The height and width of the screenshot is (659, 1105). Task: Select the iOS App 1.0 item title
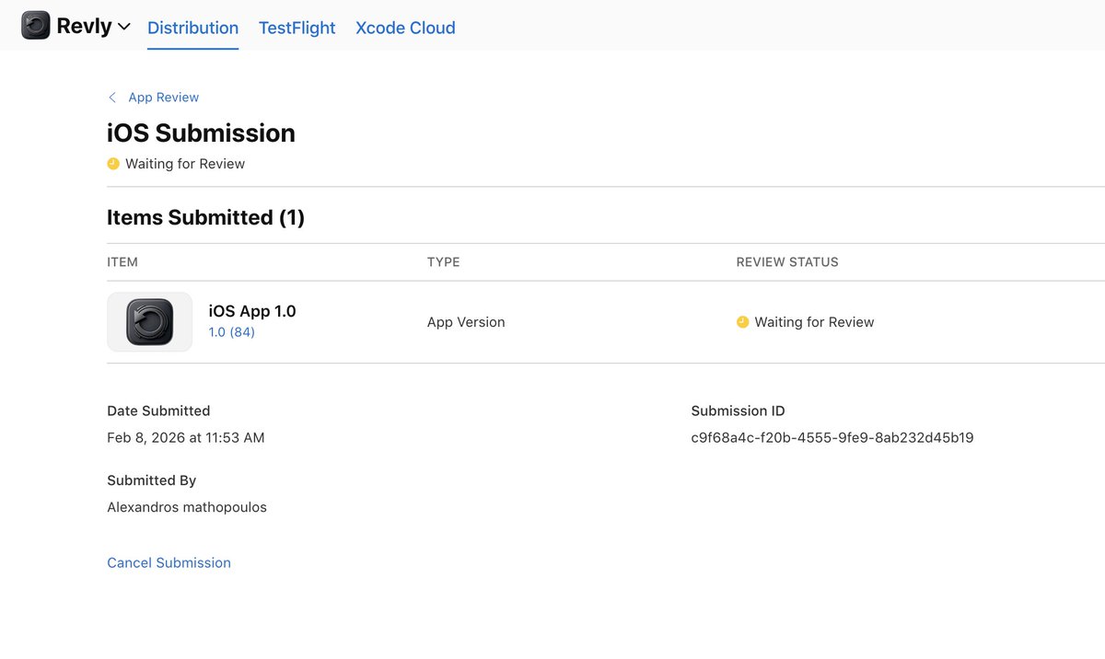(x=252, y=311)
